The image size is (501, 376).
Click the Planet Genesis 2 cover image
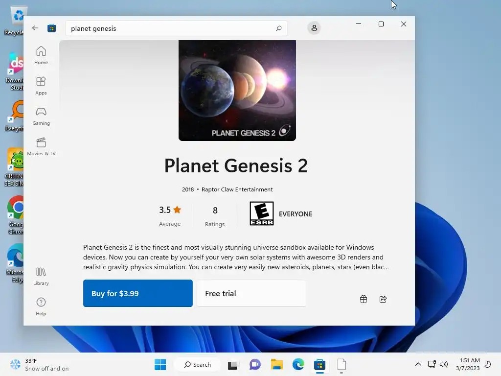coord(237,91)
